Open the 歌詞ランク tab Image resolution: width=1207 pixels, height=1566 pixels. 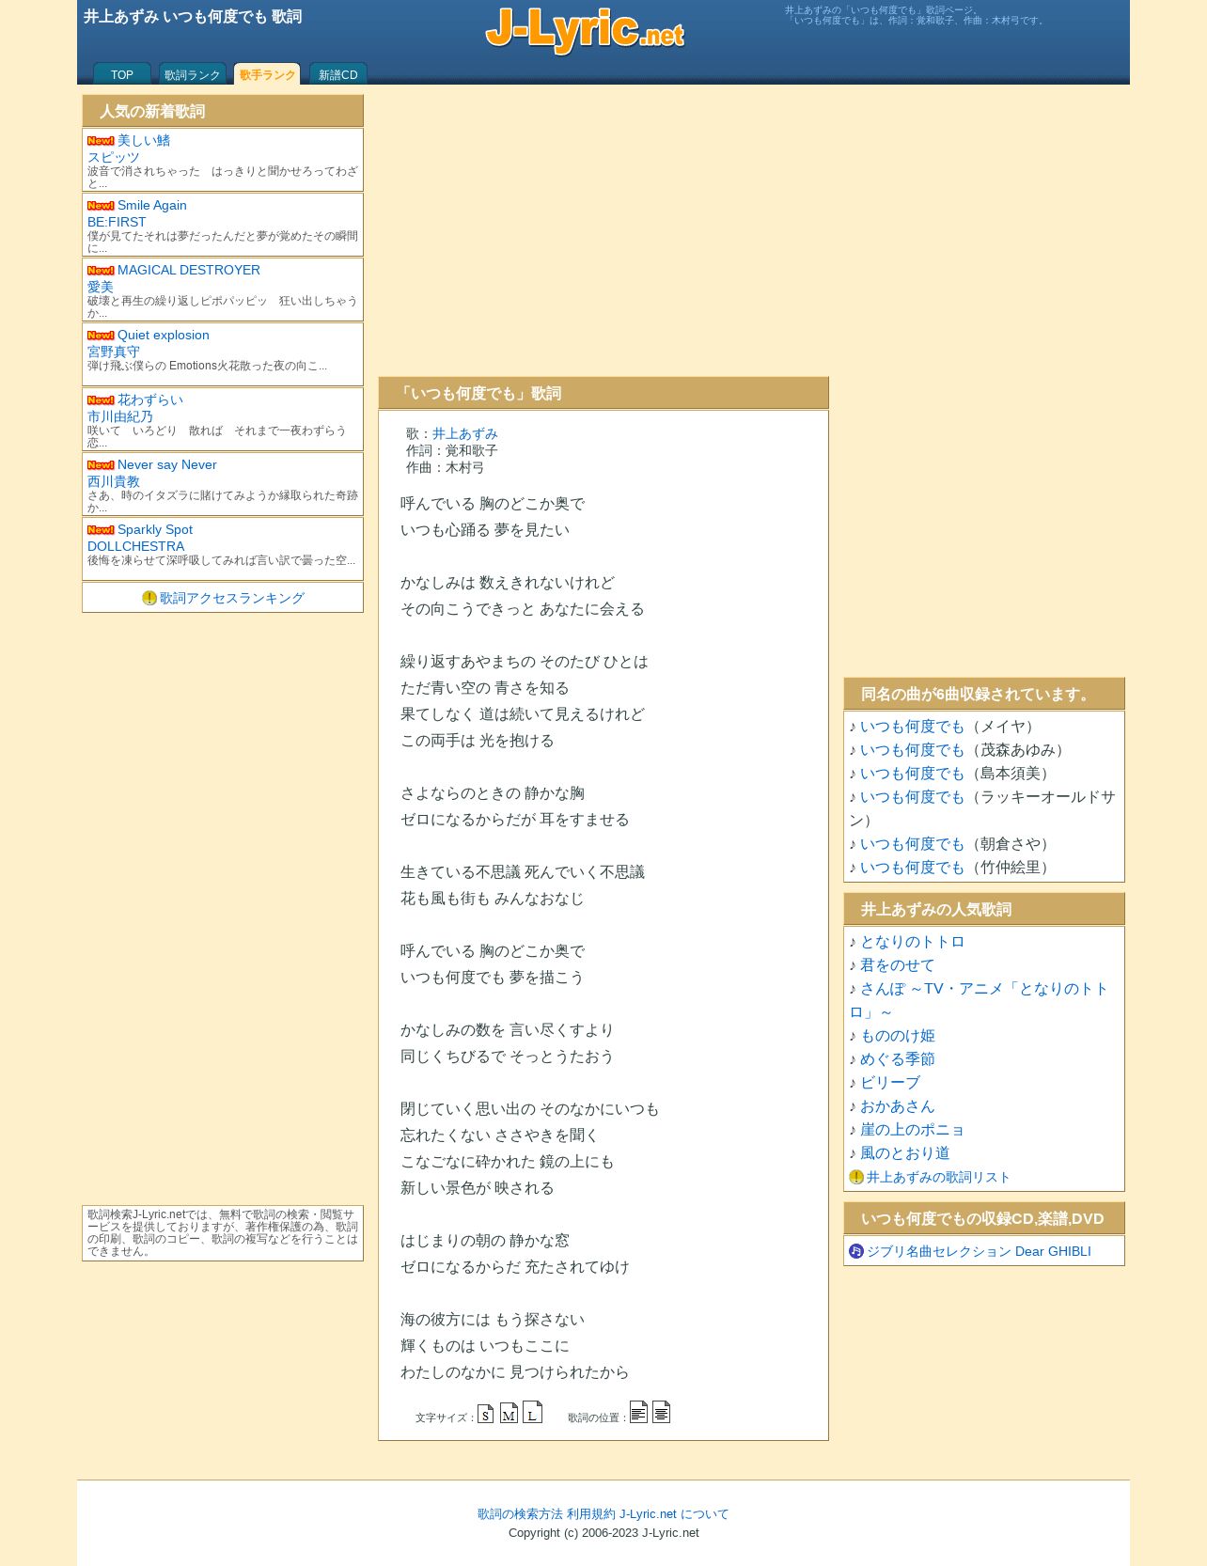point(192,74)
